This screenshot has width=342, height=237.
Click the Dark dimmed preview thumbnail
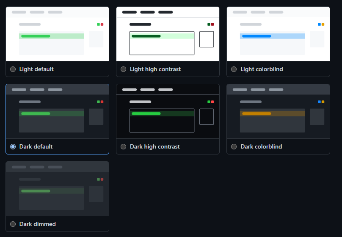pos(58,189)
